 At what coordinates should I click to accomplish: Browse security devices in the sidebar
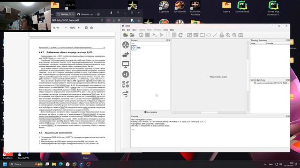[x=126, y=74]
